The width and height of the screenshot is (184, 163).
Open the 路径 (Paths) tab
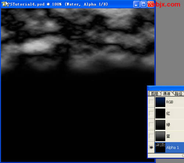pos(178,94)
